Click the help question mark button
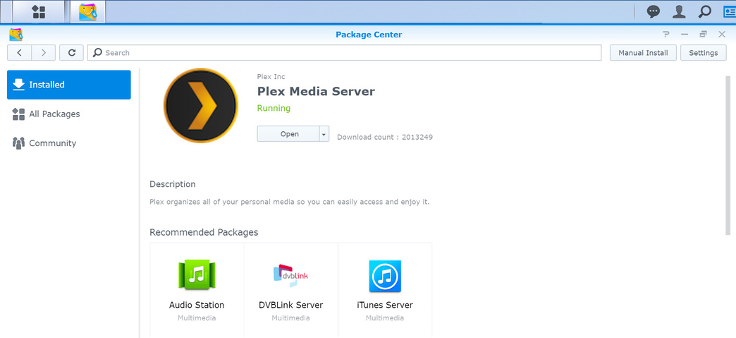Screen dimensions: 736x338 pos(666,35)
